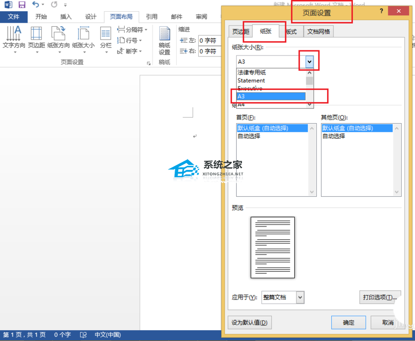Open the 文件 menu

click(13, 17)
